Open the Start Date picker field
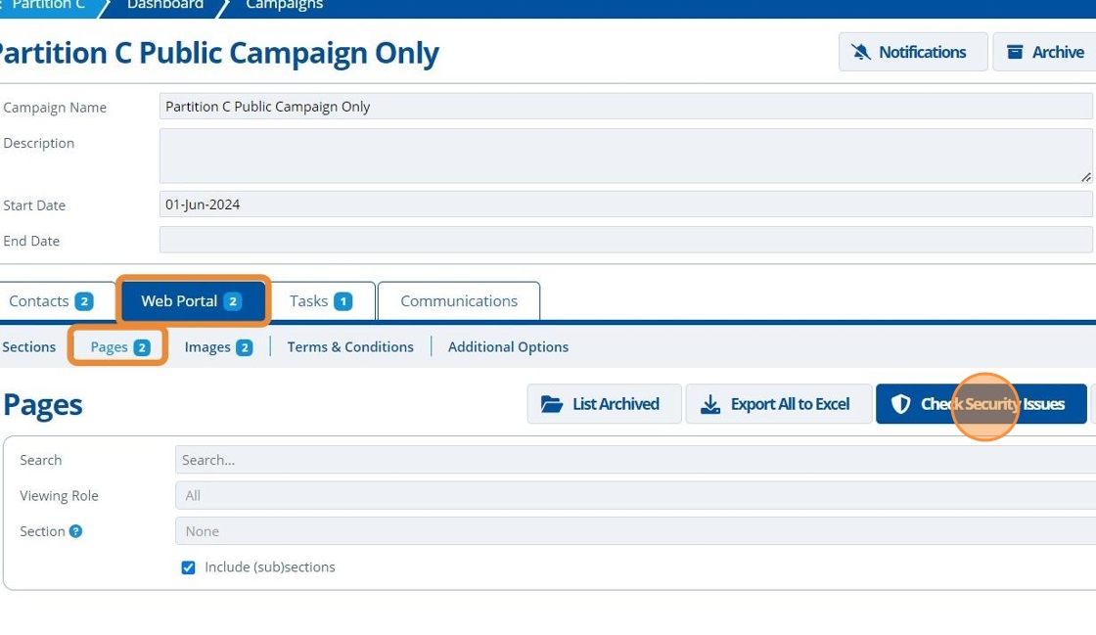Screen dimensions: 1096x635 pos(624,204)
